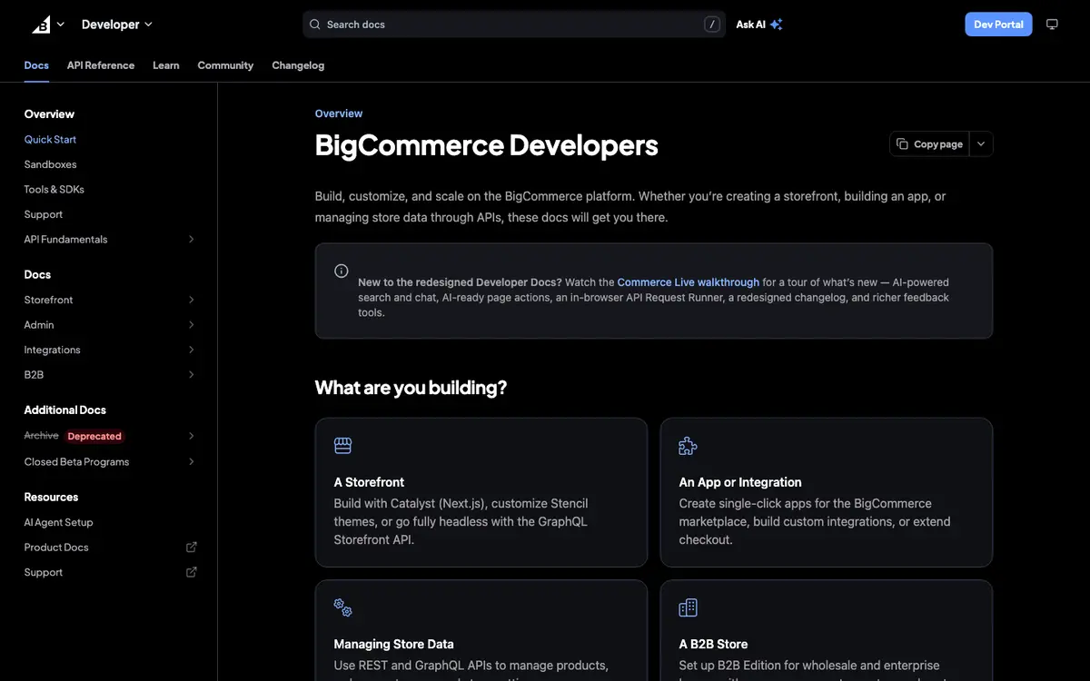The height and width of the screenshot is (681, 1090).
Task: Click the slash shortcut key badge
Action: point(712,25)
